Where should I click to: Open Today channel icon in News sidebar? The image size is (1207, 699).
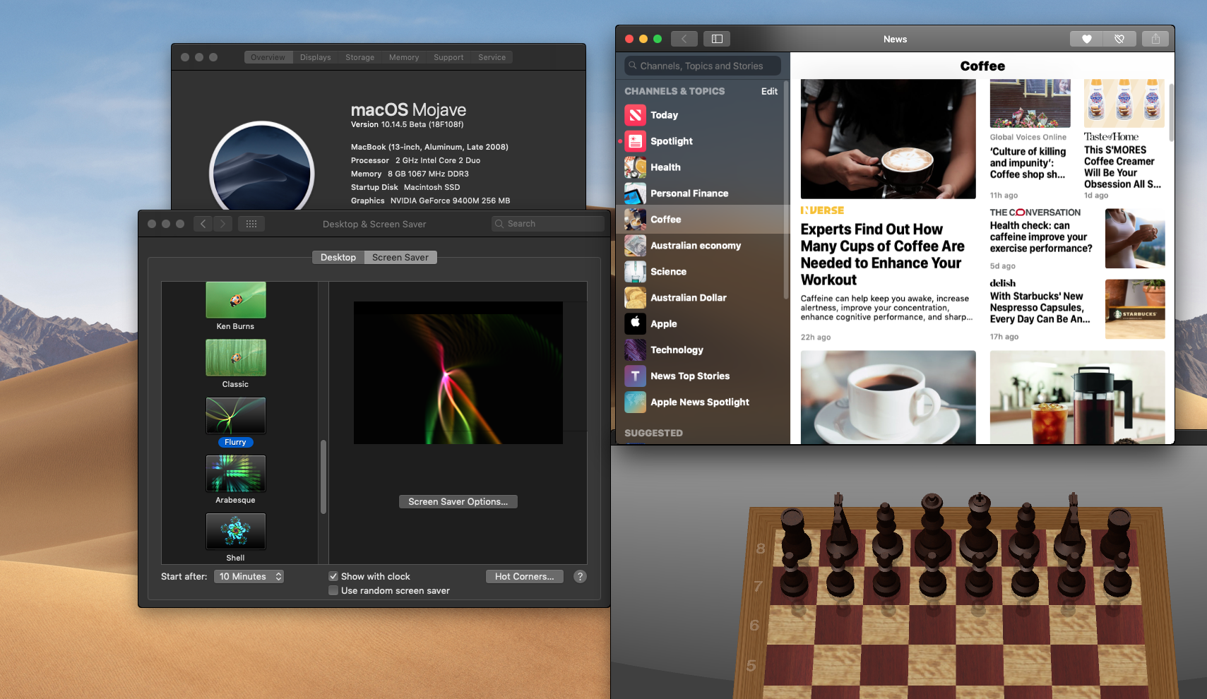tap(635, 115)
